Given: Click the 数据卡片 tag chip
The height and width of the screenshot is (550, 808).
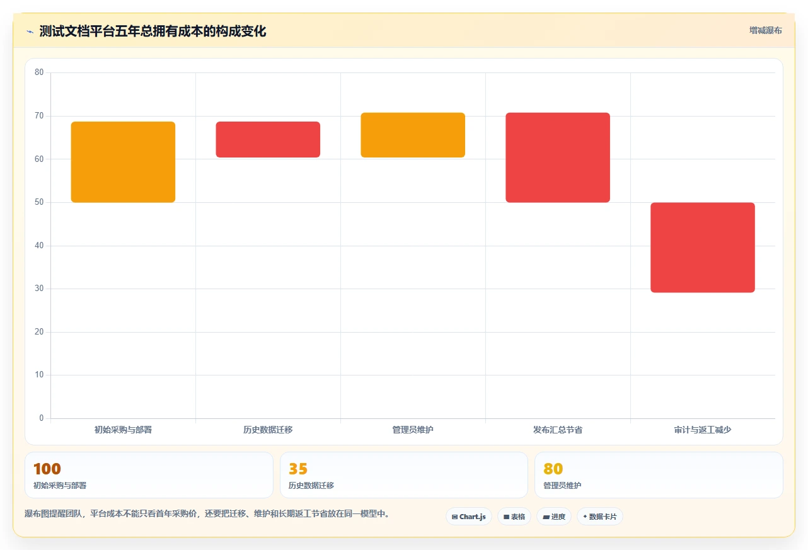Looking at the screenshot, I should [599, 517].
